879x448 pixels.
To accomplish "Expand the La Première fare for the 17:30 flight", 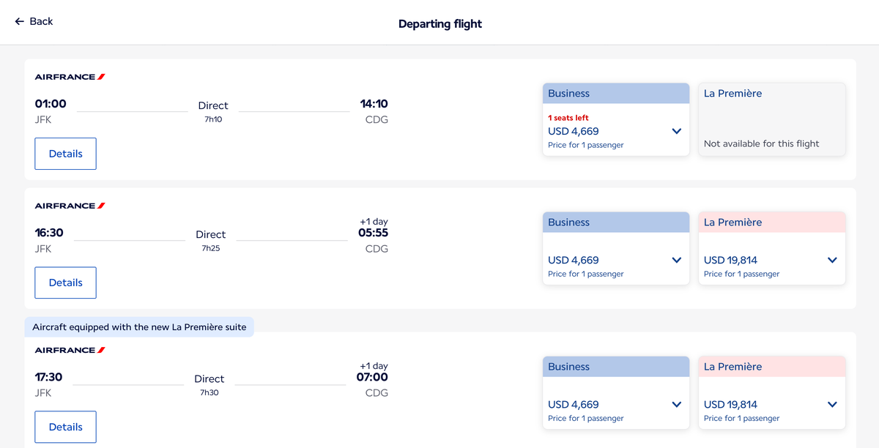I will 832,404.
